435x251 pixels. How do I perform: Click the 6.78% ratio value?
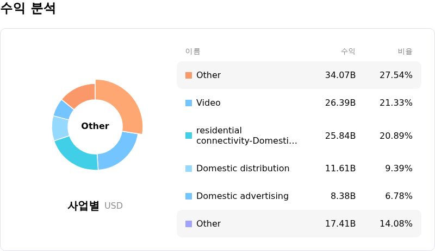point(399,196)
